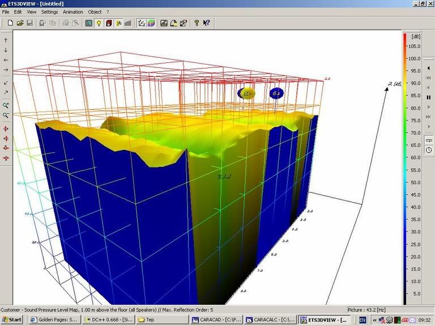Toggle the colored grid display button

[151, 23]
